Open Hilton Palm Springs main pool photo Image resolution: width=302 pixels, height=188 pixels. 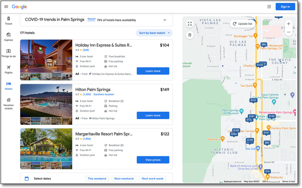click(46, 101)
